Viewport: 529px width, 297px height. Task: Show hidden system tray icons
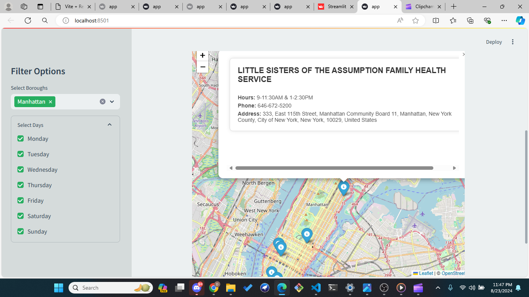click(438, 288)
